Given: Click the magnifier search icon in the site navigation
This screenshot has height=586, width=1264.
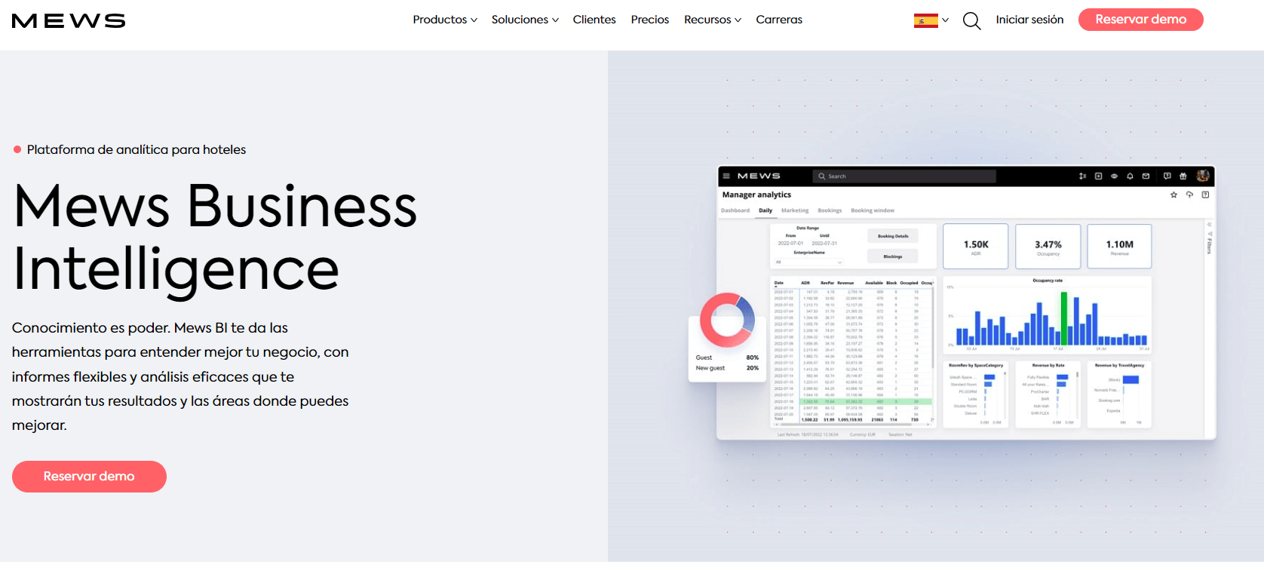Looking at the screenshot, I should click(x=971, y=20).
